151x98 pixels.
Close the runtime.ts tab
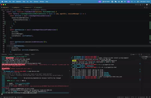[x=32, y=7]
